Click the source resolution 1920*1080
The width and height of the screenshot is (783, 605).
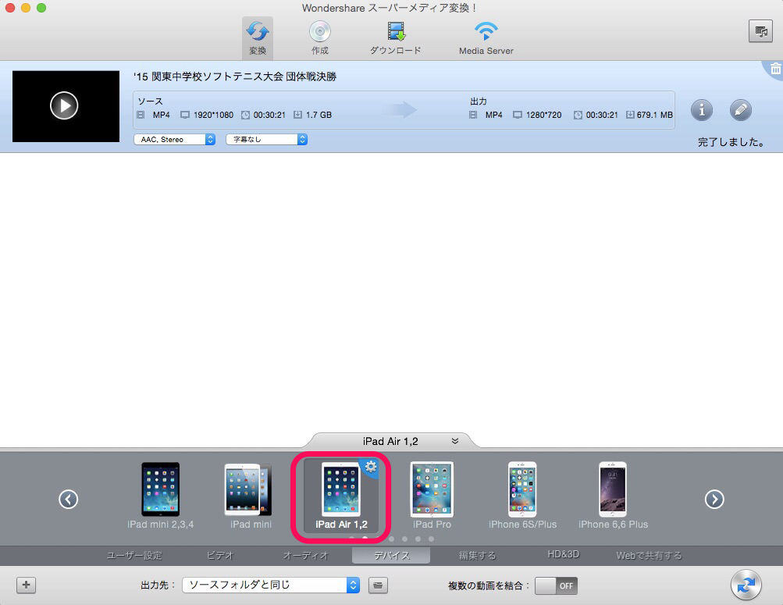(213, 115)
